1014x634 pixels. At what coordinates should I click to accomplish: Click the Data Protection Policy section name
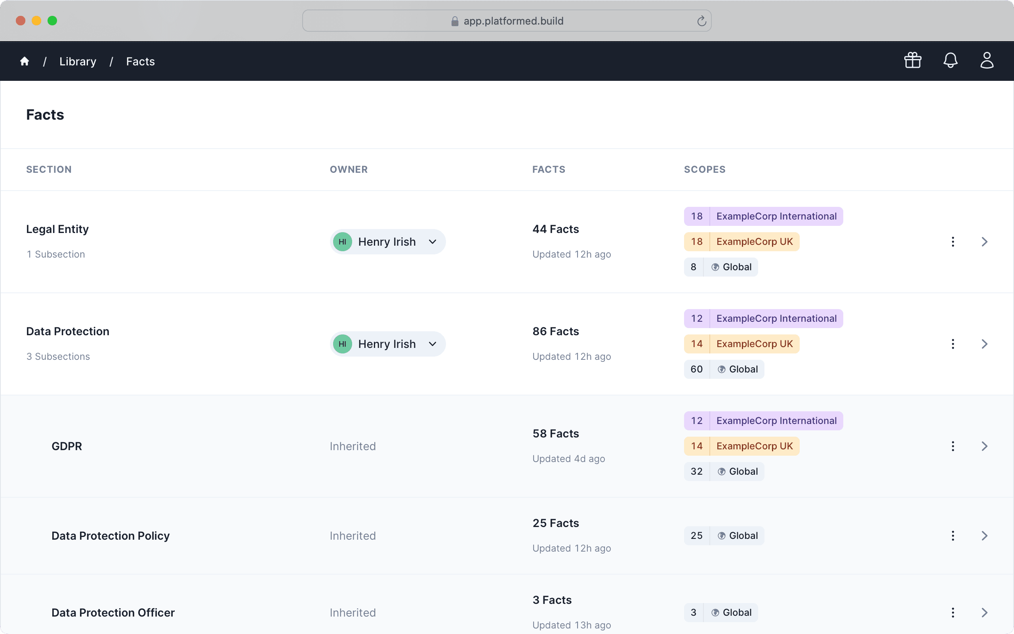[110, 536]
